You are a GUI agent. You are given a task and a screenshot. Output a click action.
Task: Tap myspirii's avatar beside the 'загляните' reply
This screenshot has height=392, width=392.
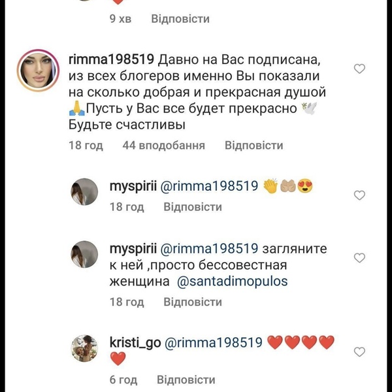click(83, 253)
